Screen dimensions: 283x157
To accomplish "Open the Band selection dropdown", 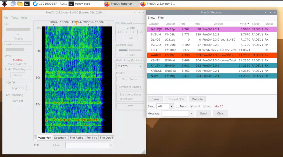I will click(x=171, y=106).
